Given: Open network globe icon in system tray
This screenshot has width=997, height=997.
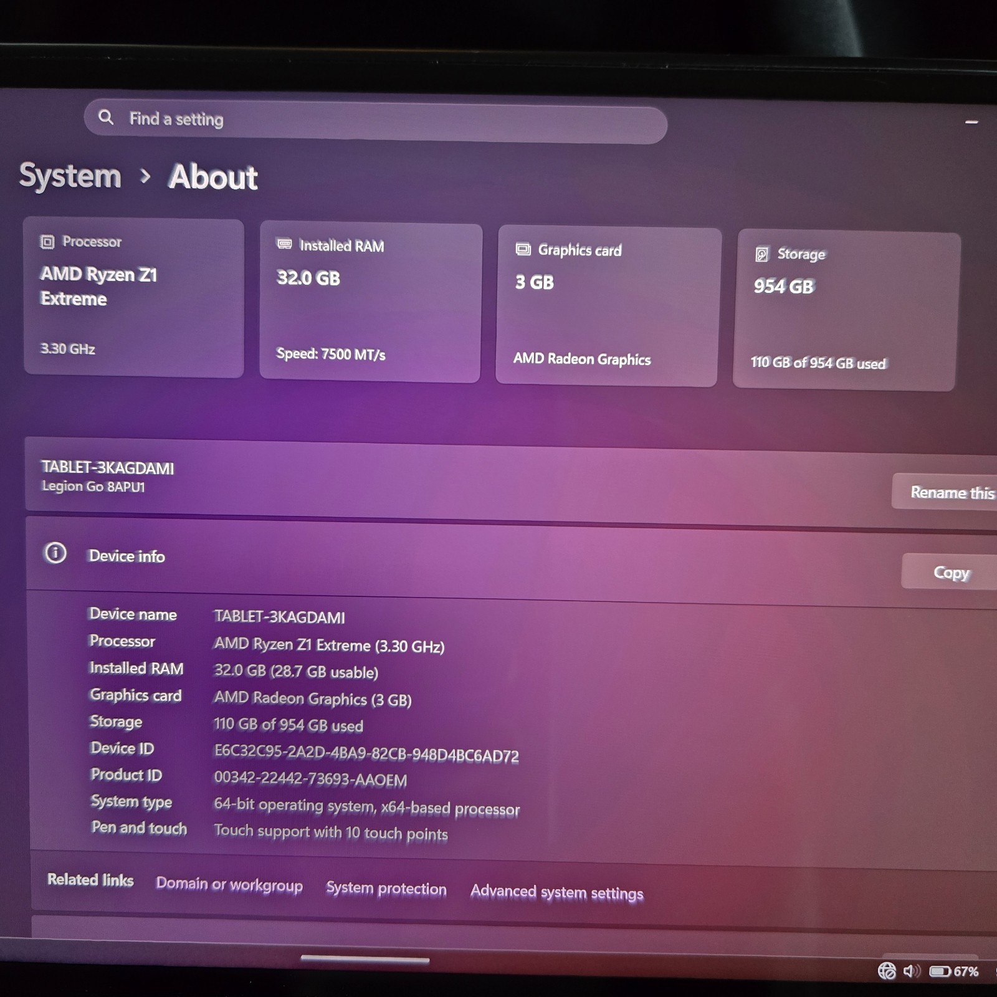Looking at the screenshot, I should [887, 971].
